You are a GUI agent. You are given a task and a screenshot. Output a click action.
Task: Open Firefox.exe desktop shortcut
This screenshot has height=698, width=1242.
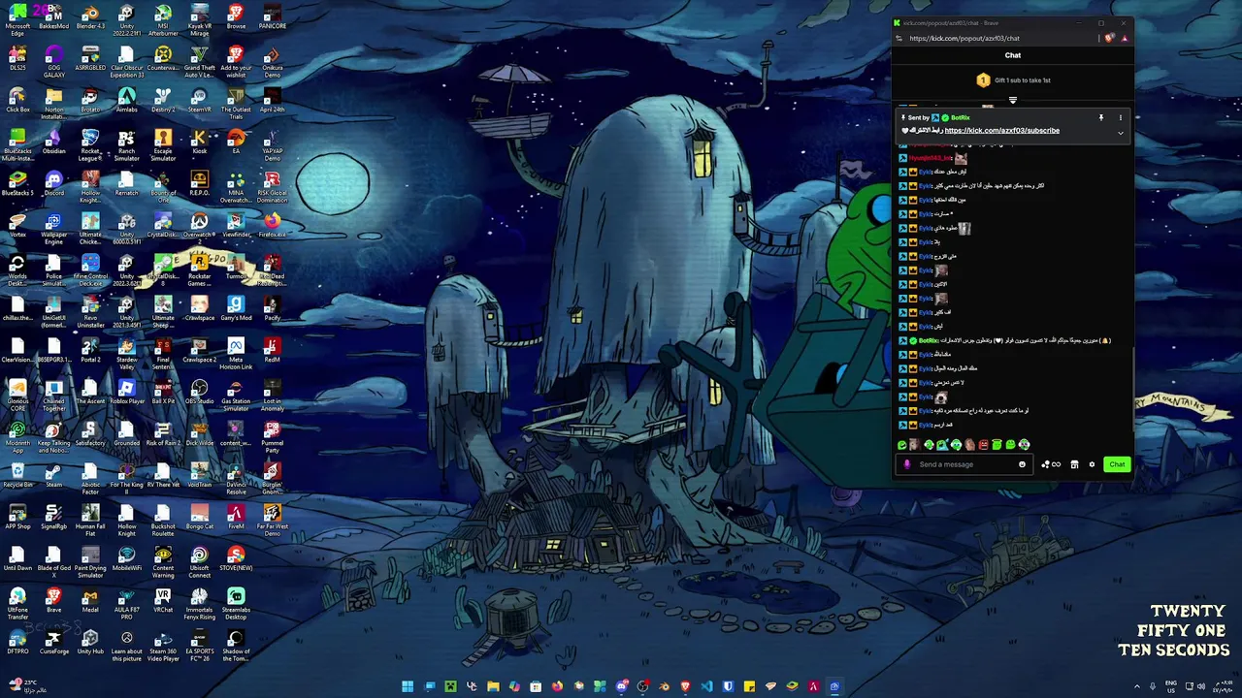click(x=272, y=226)
